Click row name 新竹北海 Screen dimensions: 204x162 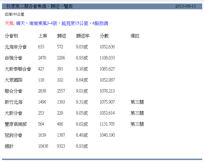(13, 102)
